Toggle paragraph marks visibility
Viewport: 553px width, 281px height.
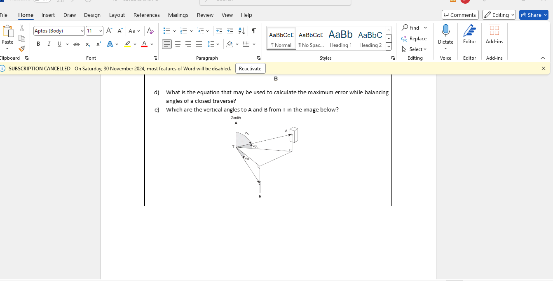point(254,30)
